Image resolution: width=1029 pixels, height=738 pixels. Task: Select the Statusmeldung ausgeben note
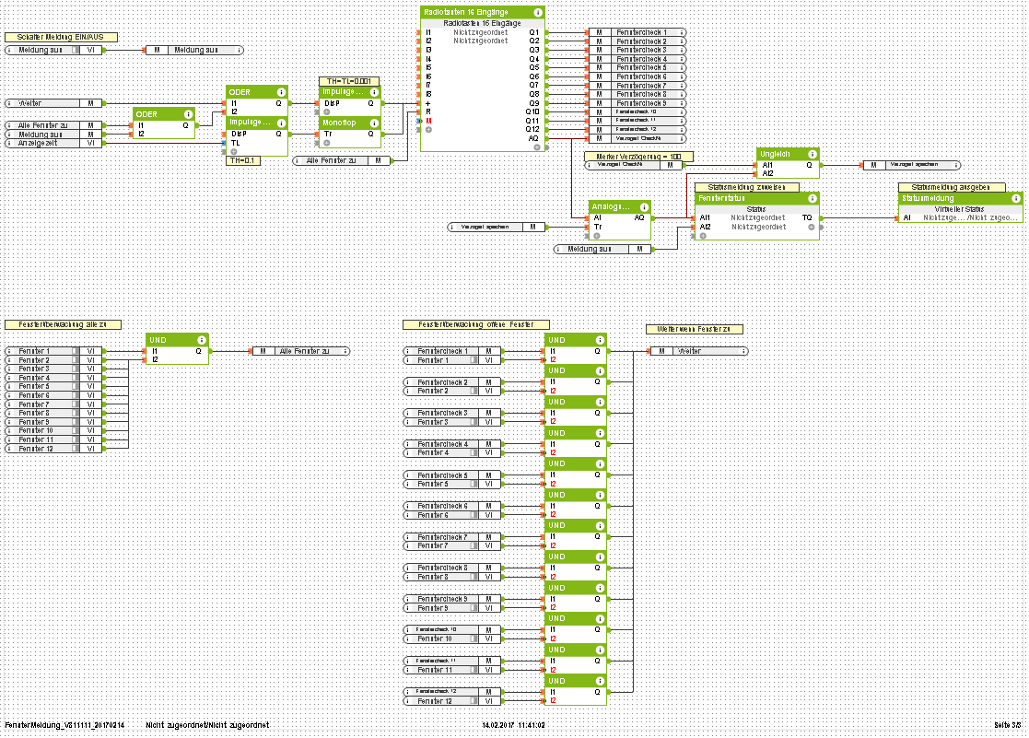click(951, 187)
